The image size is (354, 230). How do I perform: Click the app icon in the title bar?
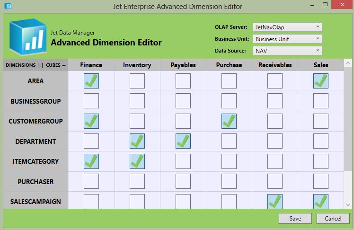(x=8, y=6)
